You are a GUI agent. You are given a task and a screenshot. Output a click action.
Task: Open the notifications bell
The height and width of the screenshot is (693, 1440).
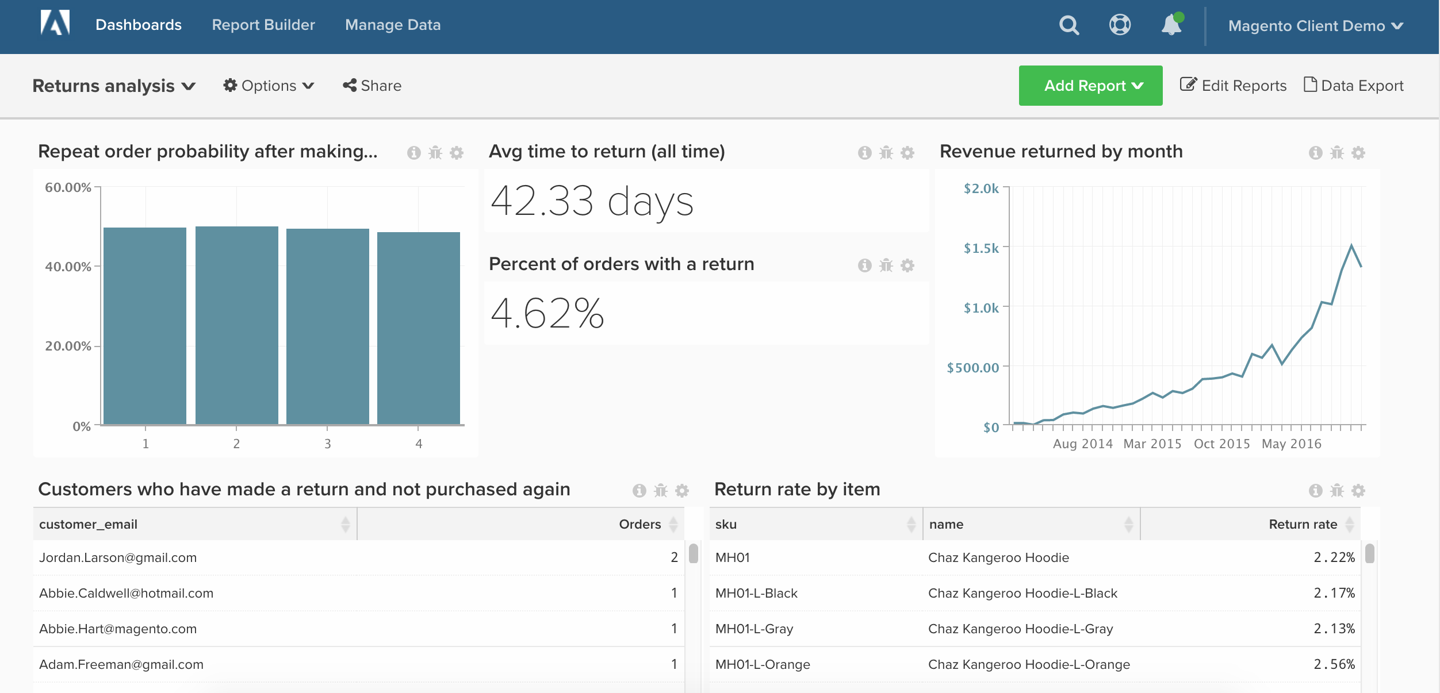(x=1171, y=25)
